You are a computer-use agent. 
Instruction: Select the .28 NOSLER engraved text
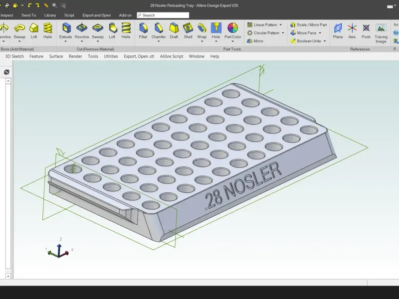click(243, 187)
